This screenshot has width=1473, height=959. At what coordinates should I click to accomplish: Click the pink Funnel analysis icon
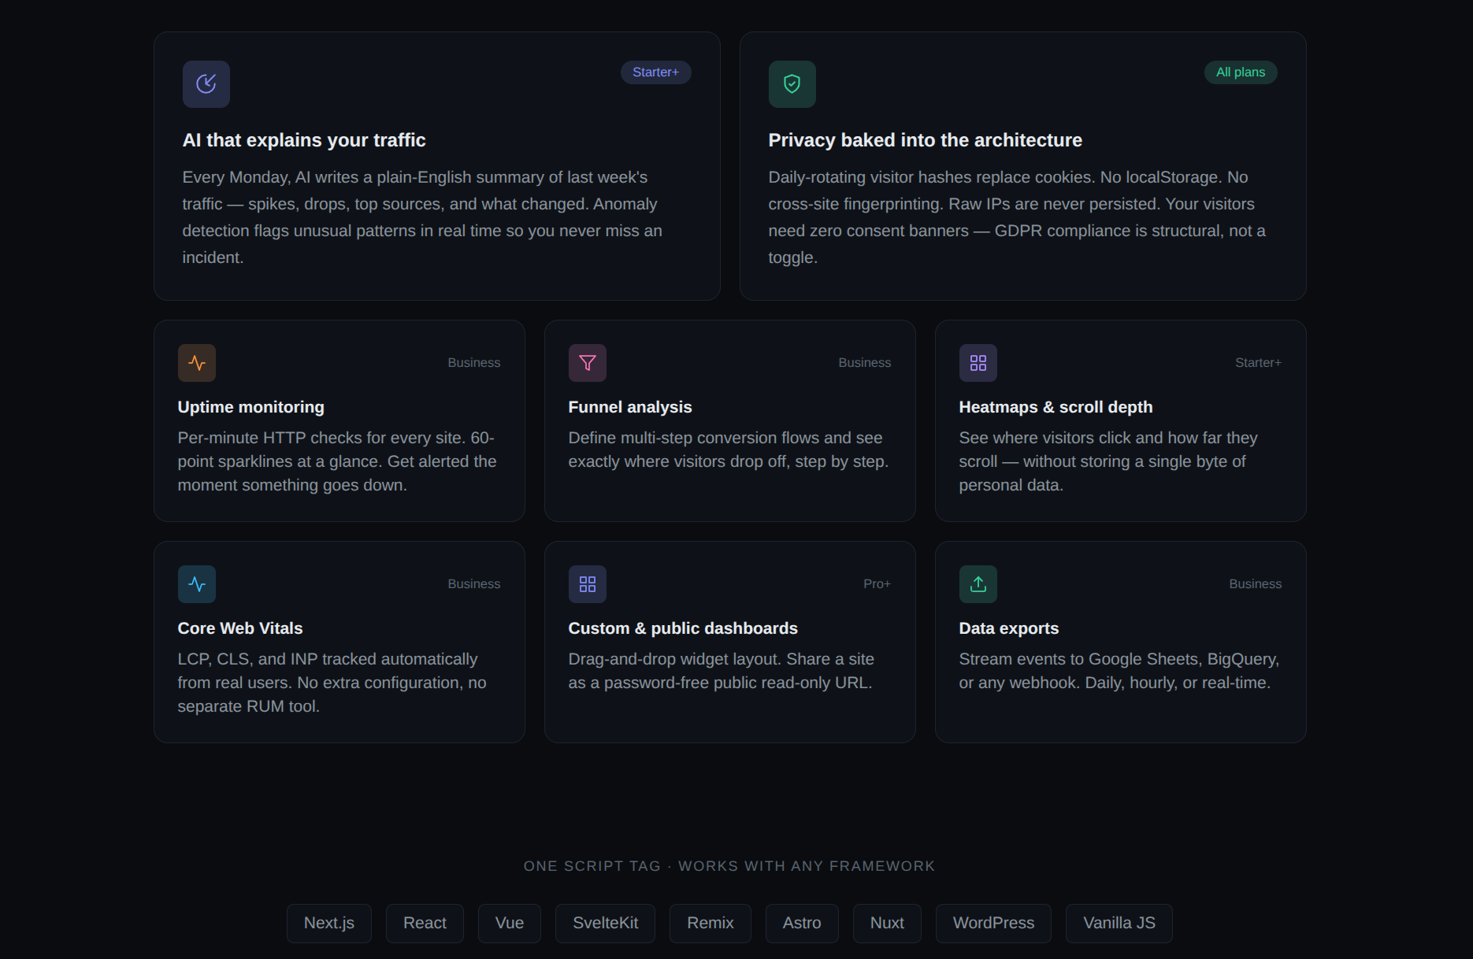(x=588, y=363)
